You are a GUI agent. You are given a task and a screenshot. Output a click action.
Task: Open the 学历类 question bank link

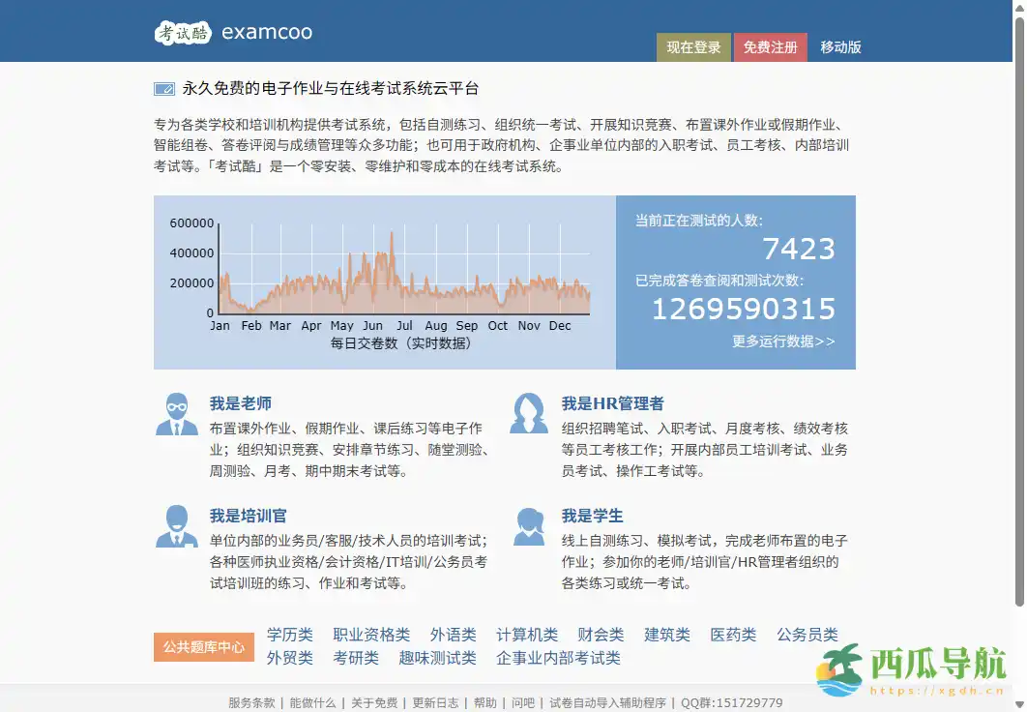289,634
